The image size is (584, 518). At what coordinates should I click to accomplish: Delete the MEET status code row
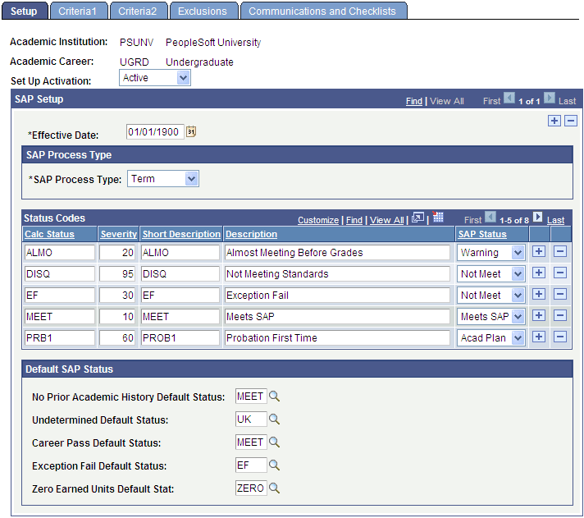tap(560, 316)
